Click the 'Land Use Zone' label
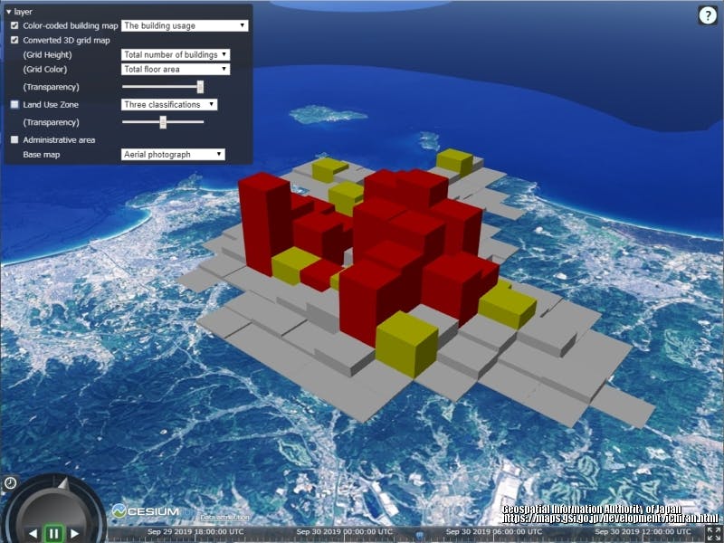 click(51, 104)
